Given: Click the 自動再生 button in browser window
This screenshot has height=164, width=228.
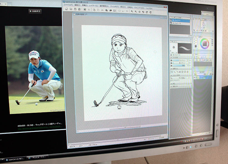Looking at the screenshot, I should [x=35, y=11].
